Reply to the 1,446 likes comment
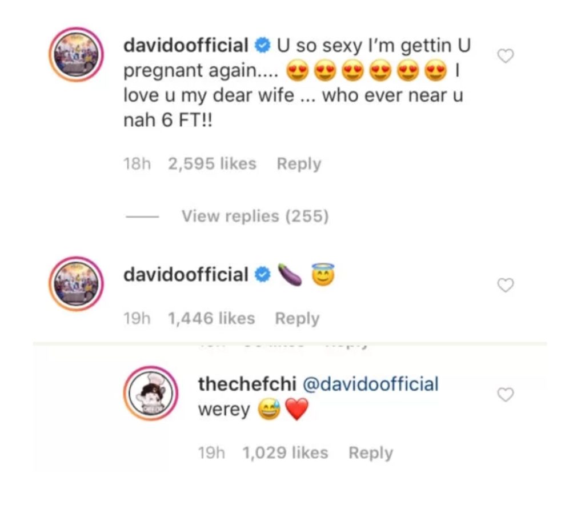 [x=297, y=319]
